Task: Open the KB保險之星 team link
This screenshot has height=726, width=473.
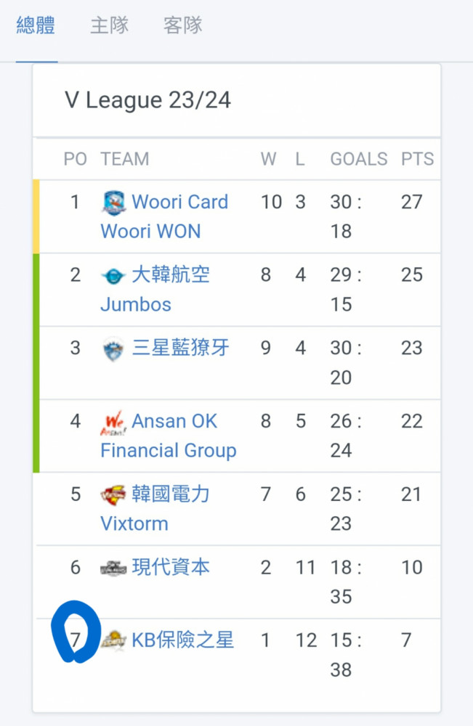Action: 183,640
